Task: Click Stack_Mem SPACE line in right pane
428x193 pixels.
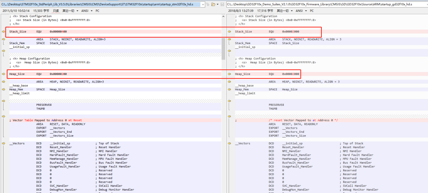Action: (267, 43)
